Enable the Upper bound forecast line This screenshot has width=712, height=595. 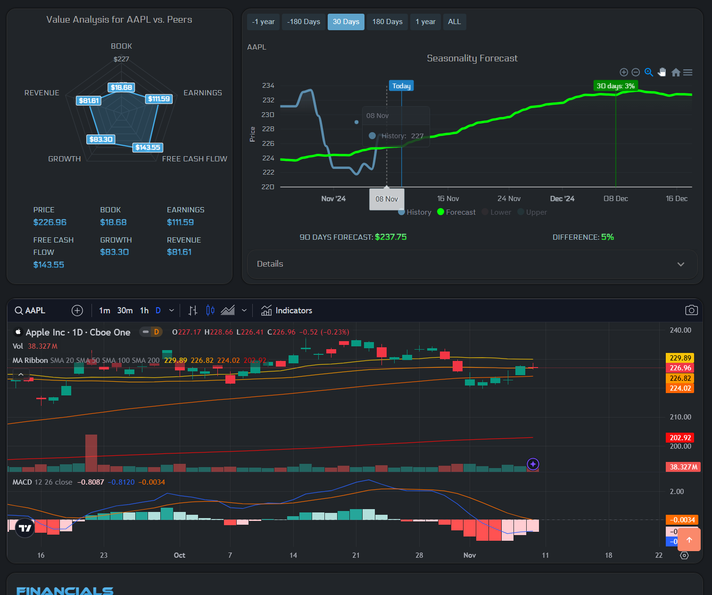tap(532, 212)
